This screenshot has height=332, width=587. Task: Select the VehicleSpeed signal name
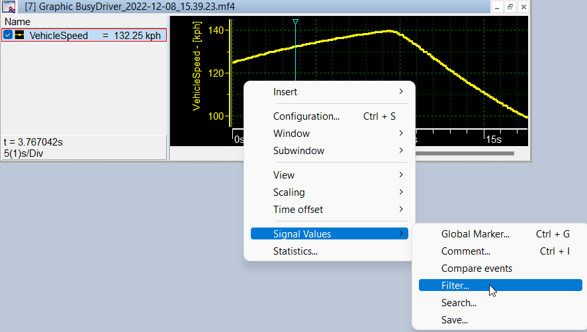point(59,36)
